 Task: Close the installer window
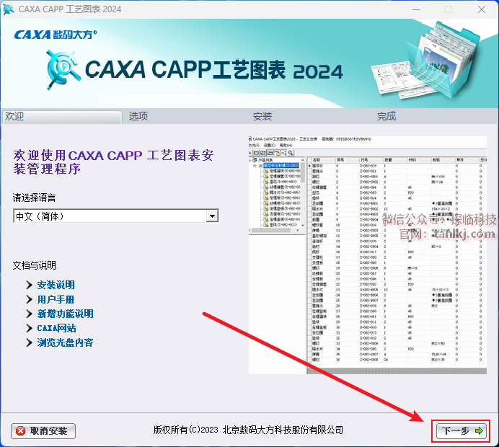(482, 9)
